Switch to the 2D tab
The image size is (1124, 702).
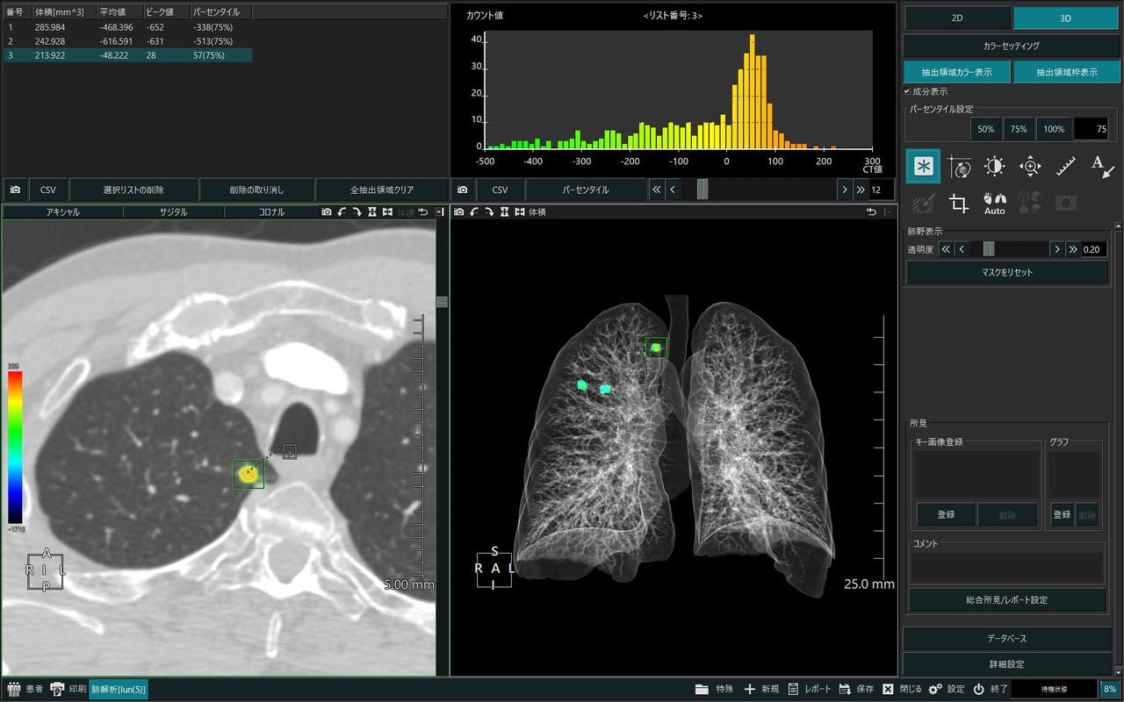[957, 18]
